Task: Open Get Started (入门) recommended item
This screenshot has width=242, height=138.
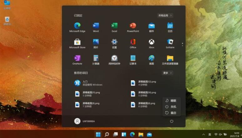Action: click(x=88, y=83)
